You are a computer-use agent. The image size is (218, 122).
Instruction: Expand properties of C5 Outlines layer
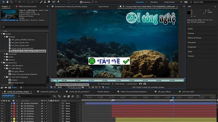12,106
